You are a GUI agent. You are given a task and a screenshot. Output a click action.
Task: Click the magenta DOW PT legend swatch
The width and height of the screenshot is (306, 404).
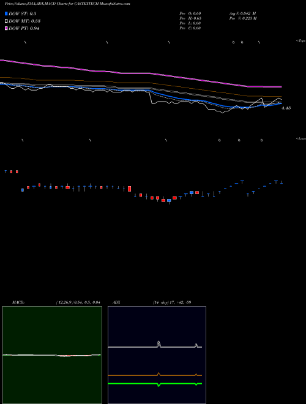pyautogui.click(x=6, y=28)
